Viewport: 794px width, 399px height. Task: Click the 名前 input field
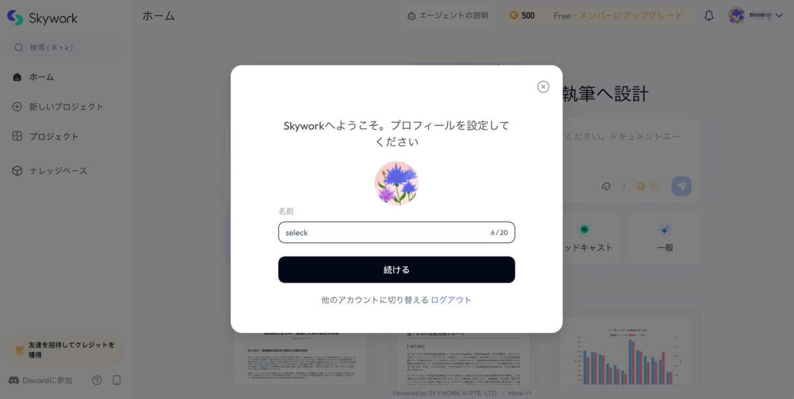396,233
